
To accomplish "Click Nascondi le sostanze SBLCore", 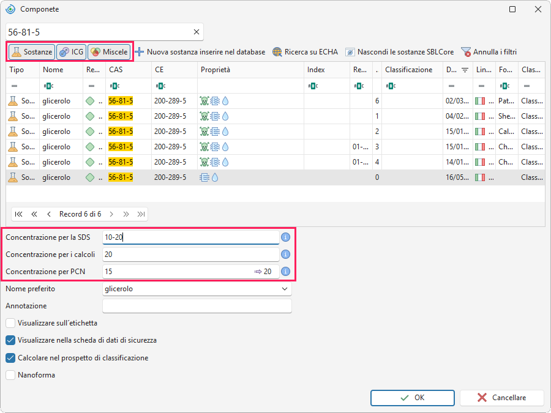I will (400, 52).
